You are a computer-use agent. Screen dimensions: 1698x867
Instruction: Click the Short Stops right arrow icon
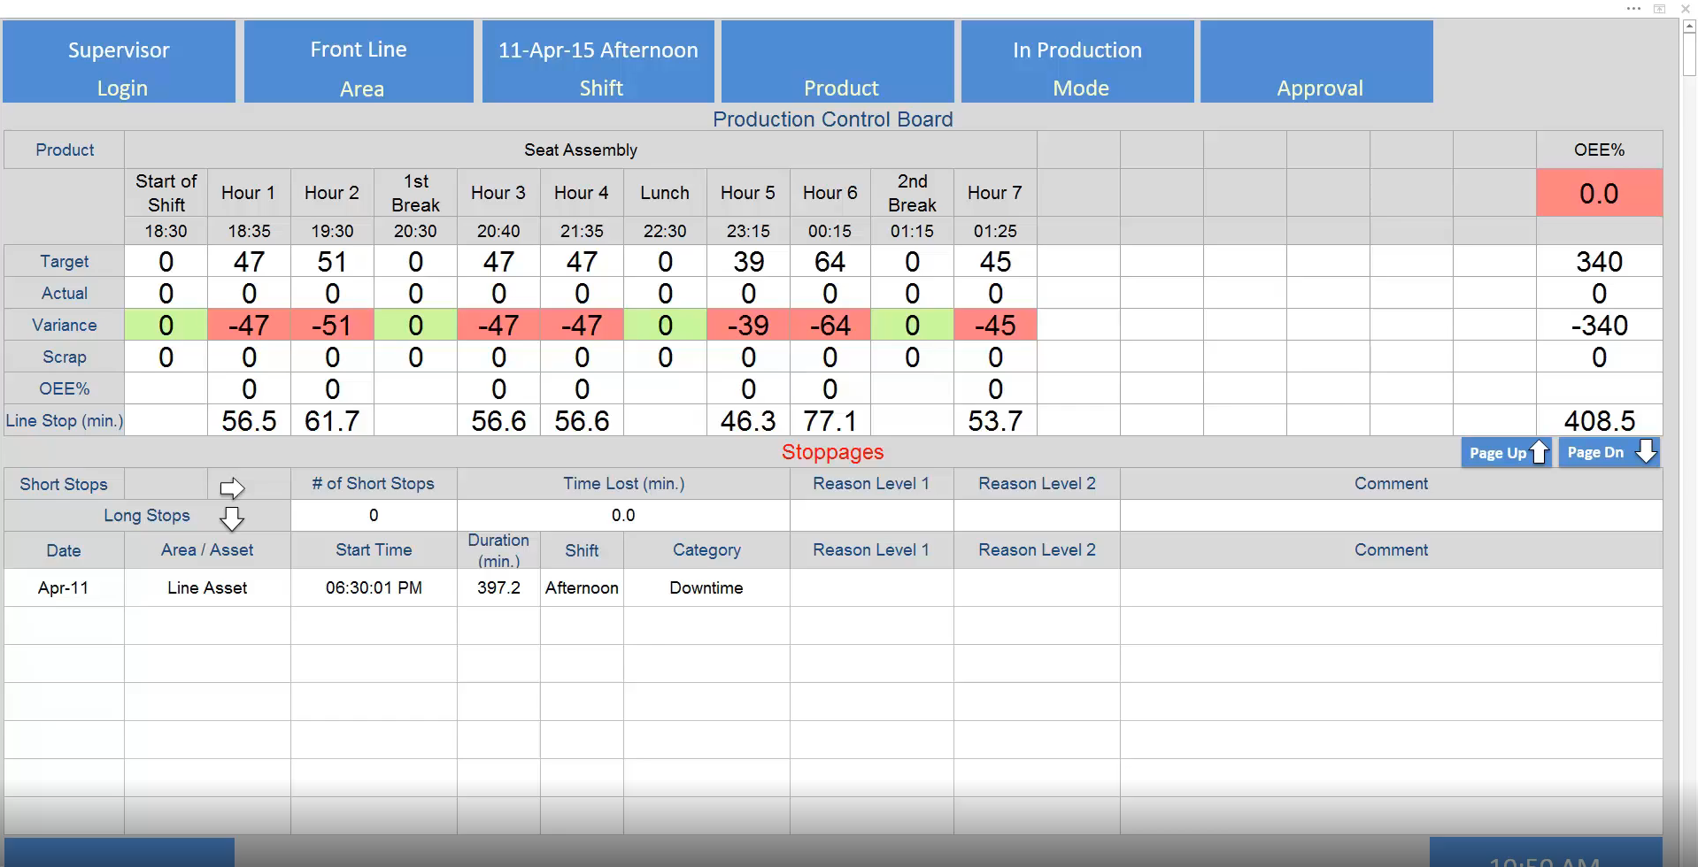tap(232, 487)
